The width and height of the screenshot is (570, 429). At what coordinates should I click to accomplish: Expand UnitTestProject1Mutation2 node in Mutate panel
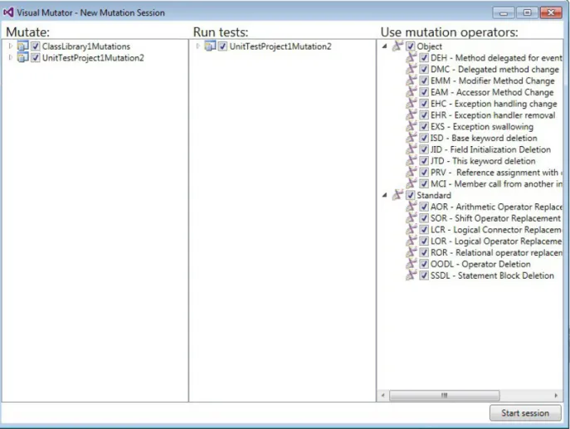pyautogui.click(x=11, y=57)
